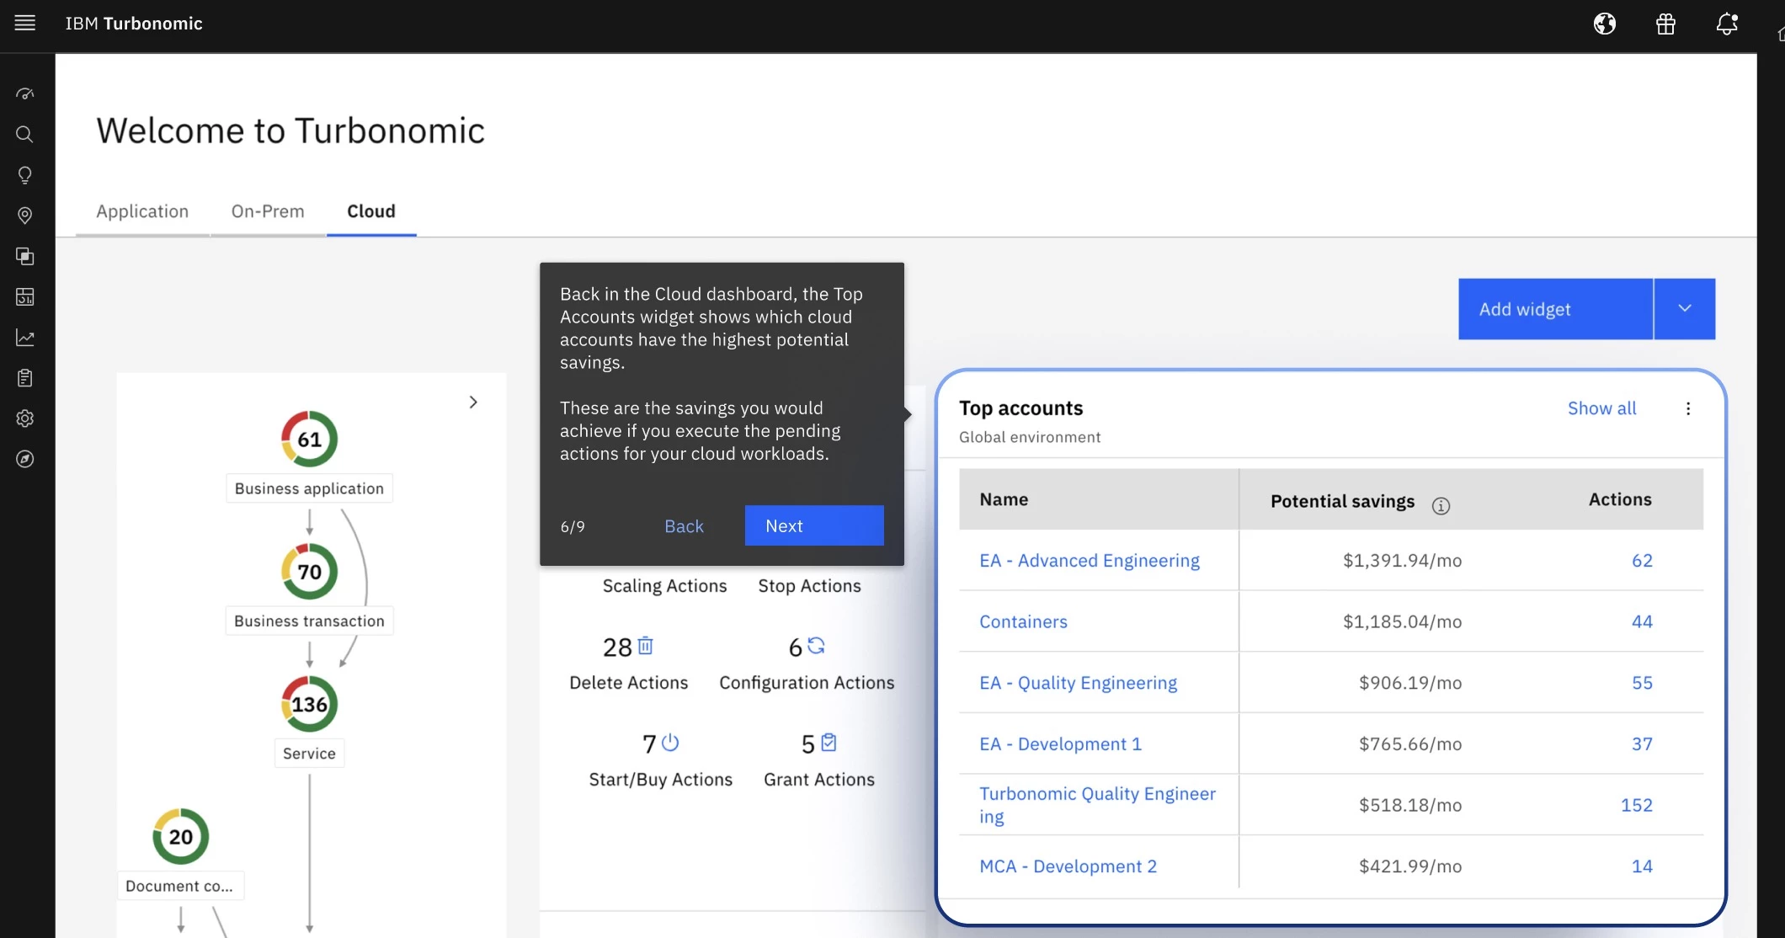Open EA - Quality Engineering account
1785x938 pixels.
click(x=1078, y=683)
